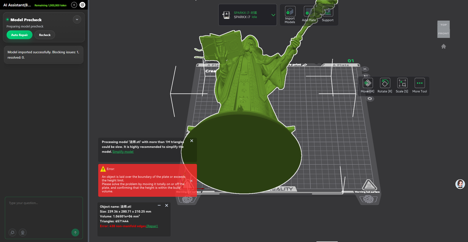Click the 'Volume: 1.06501e+06 mm³' text
468x242 pixels.
click(119, 216)
